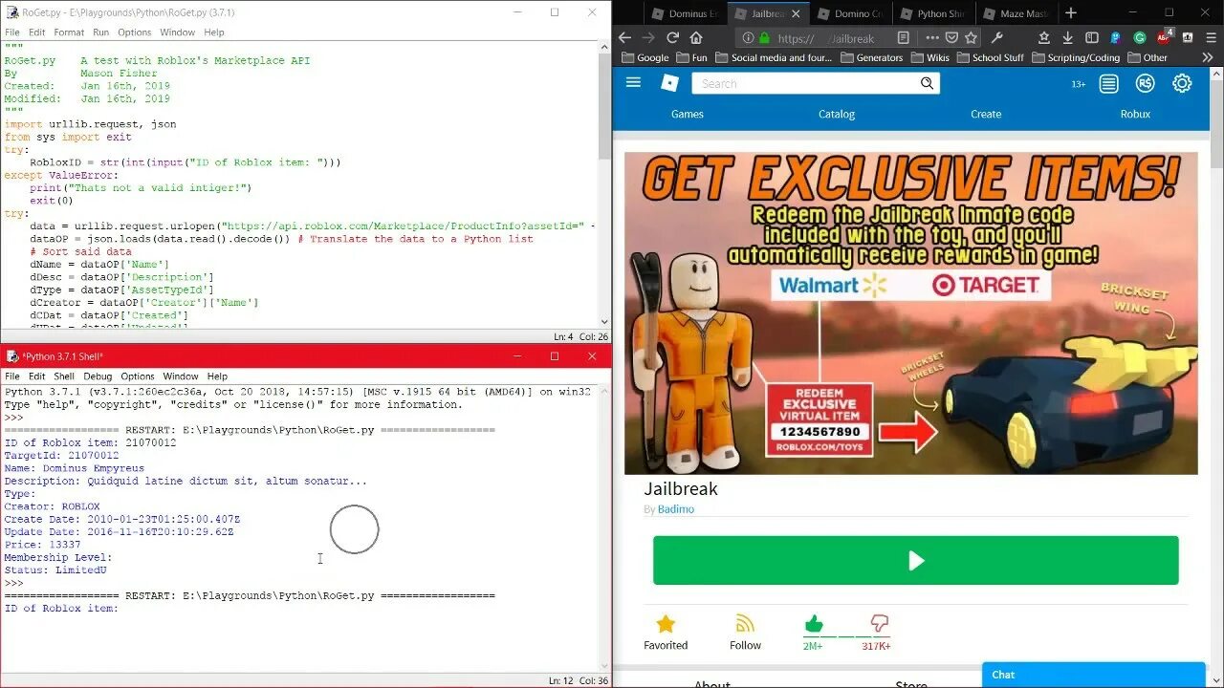Click the green padlock security icon
Screen dimensions: 1224x688
click(764, 38)
